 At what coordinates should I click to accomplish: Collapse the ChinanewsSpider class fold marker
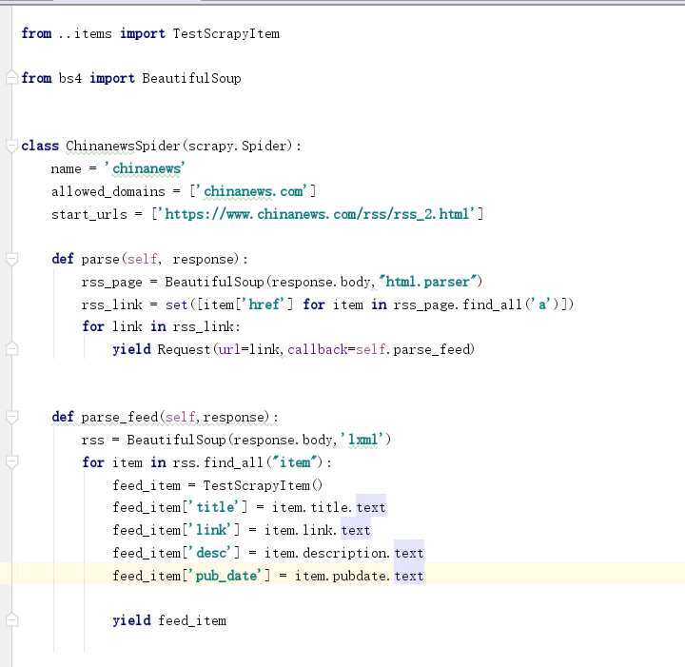click(11, 146)
